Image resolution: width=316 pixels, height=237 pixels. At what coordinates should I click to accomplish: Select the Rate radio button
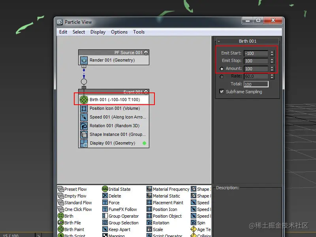coord(222,77)
